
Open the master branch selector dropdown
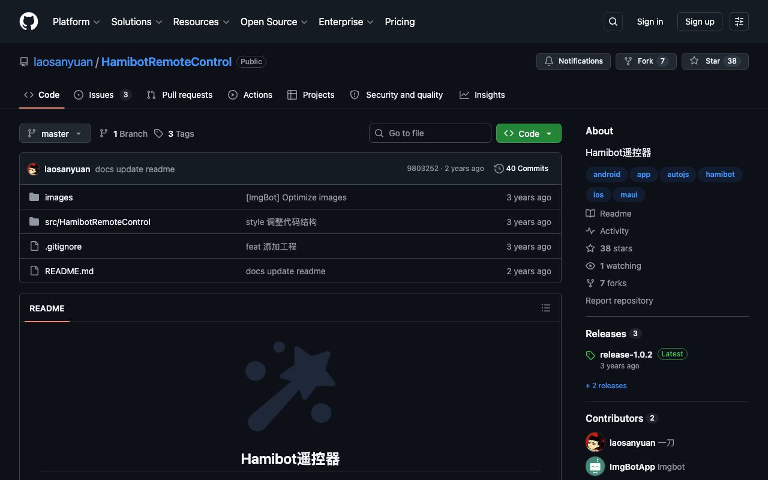(x=55, y=133)
